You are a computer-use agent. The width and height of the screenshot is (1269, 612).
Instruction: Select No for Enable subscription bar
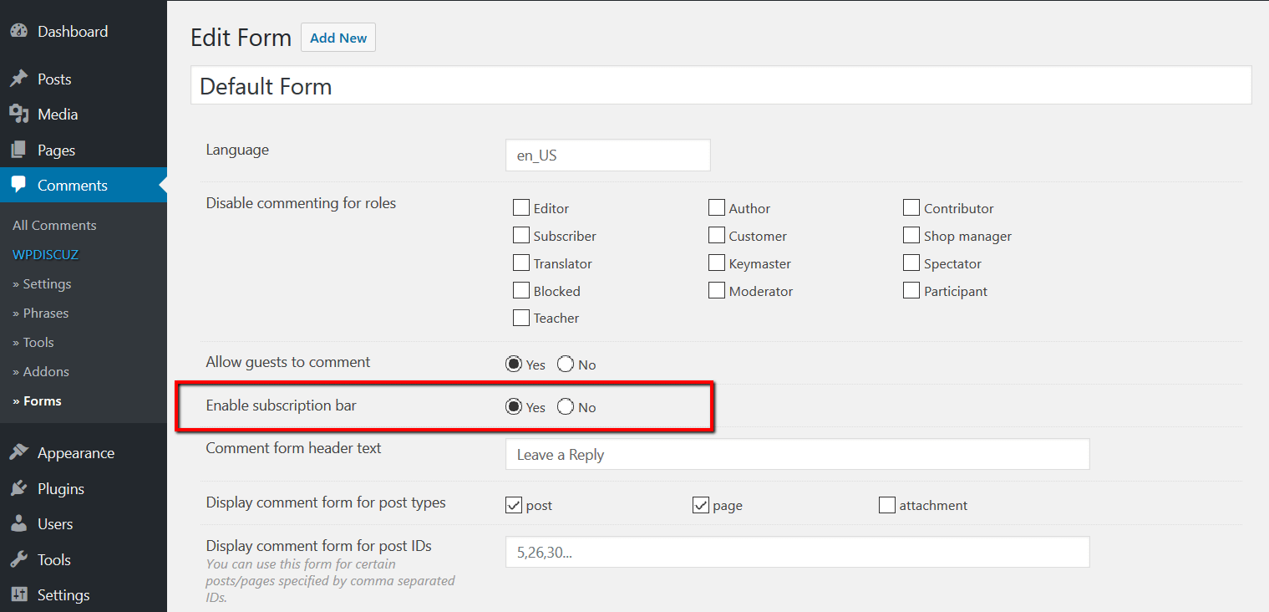click(566, 407)
